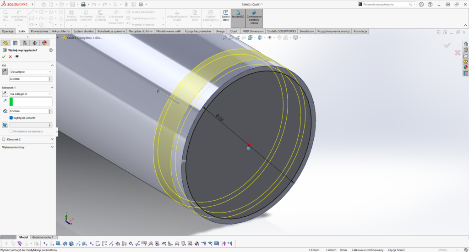Open the DisplayManager color-wheel tab

point(44,43)
